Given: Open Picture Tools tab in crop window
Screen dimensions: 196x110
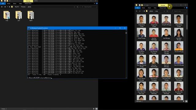Looking at the screenshot, I should pos(163,8).
